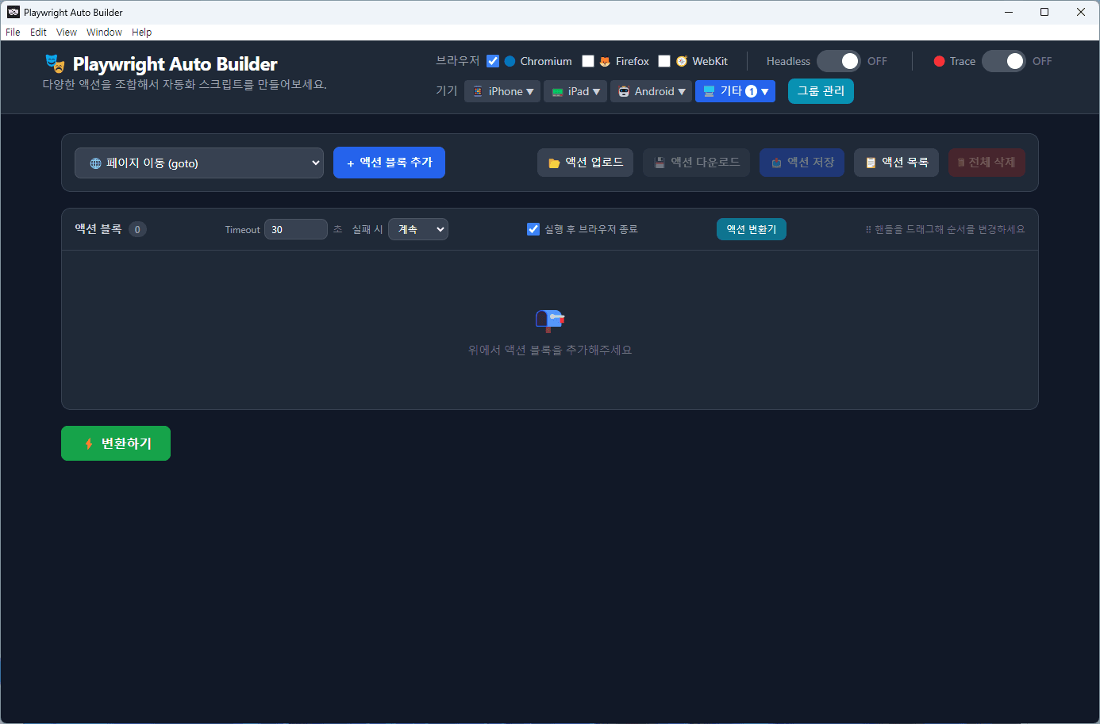
Task: Click the green 변환하기 button
Action: tap(116, 443)
